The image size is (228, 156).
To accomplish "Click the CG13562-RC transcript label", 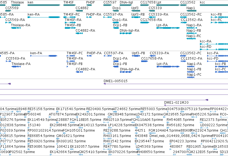I will [191, 14].
